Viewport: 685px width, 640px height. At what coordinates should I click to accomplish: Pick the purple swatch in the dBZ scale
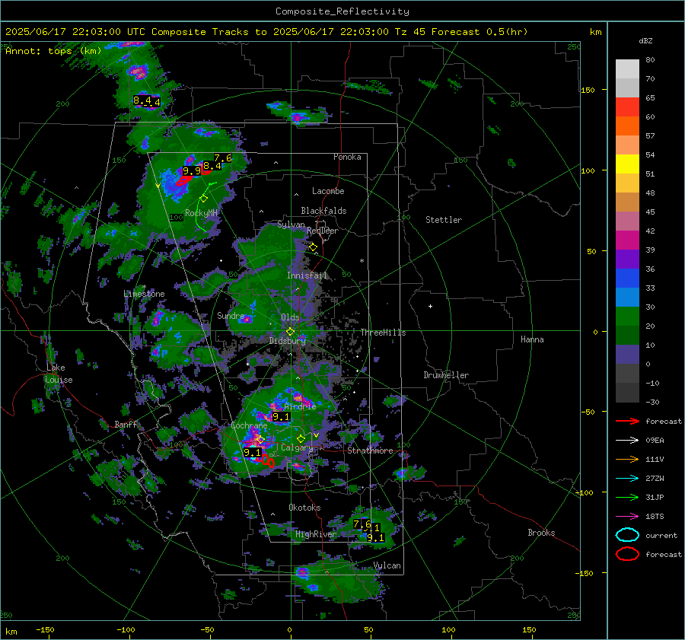[627, 259]
